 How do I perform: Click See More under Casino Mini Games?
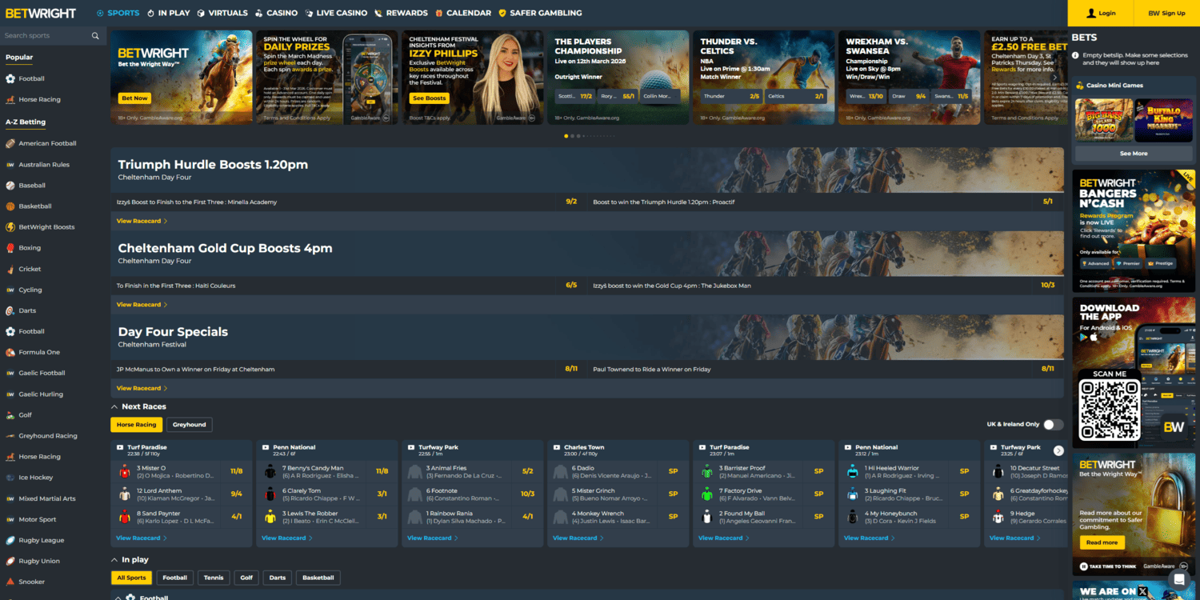[x=1134, y=154]
